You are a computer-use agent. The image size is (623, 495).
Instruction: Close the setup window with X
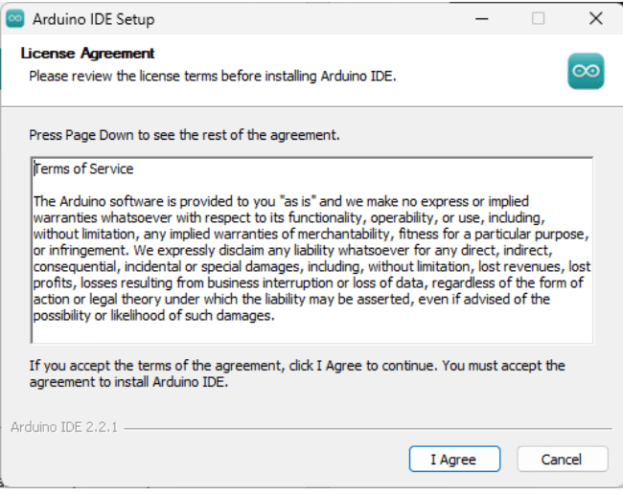pyautogui.click(x=595, y=18)
